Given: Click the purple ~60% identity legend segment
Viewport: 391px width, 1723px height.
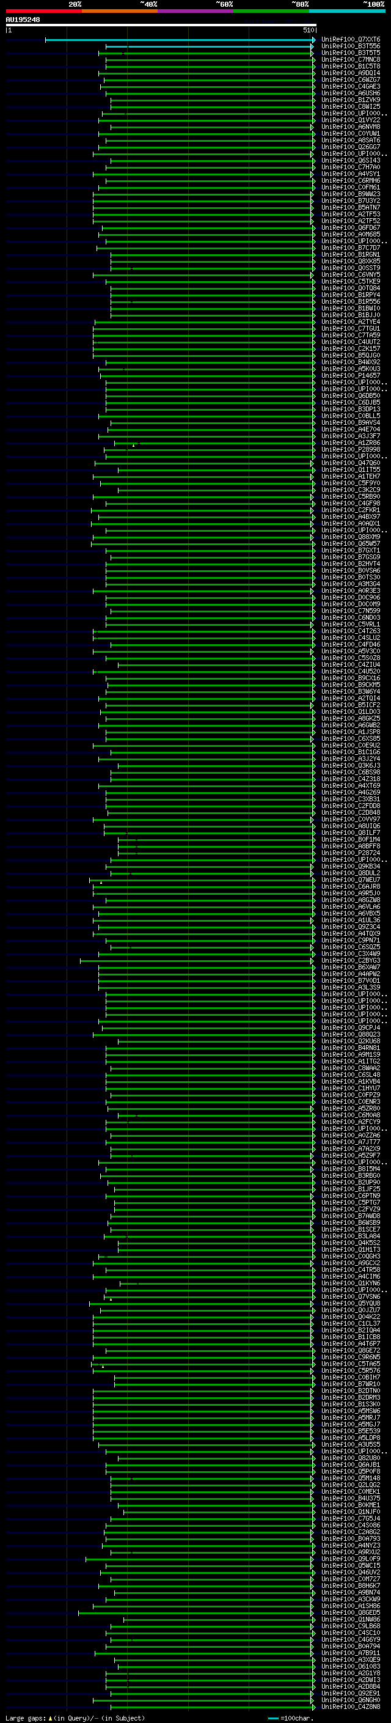Looking at the screenshot, I should pyautogui.click(x=196, y=11).
